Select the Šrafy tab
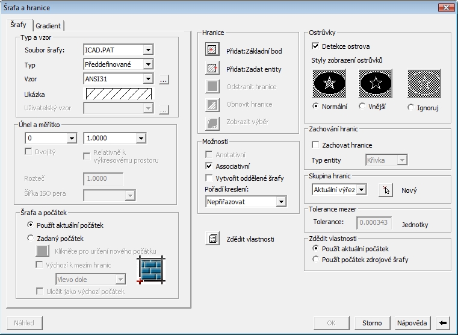The height and width of the screenshot is (335, 458). point(19,25)
